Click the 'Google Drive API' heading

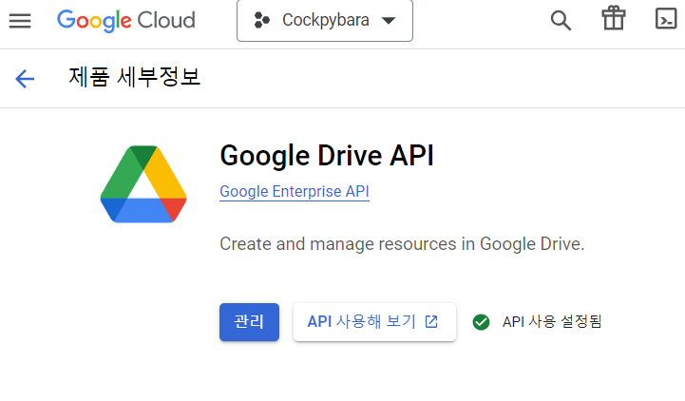(x=327, y=156)
